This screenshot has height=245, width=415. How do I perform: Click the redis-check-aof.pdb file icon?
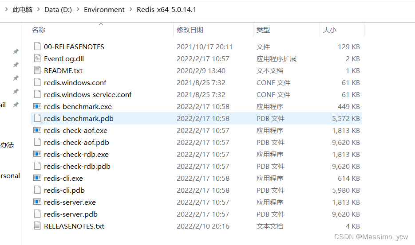(x=37, y=142)
